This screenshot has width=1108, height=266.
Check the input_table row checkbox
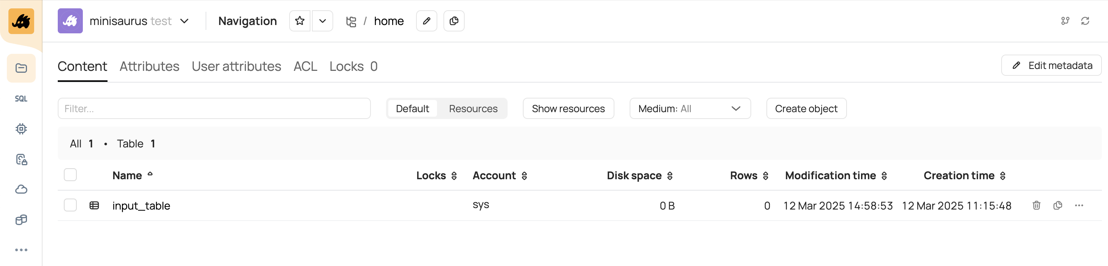[70, 205]
